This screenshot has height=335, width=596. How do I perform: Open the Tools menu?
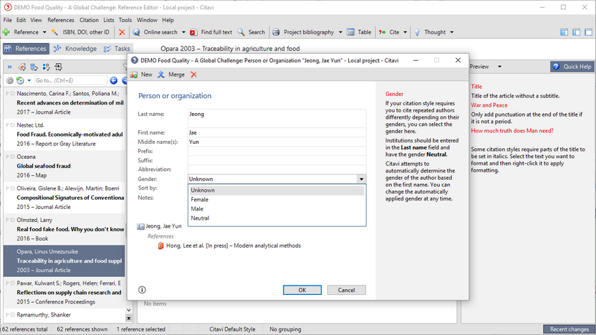tap(125, 20)
